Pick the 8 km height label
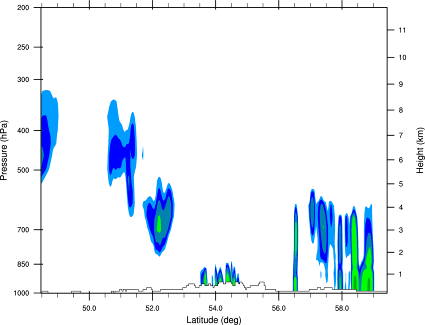425x325 pixels. point(401,110)
